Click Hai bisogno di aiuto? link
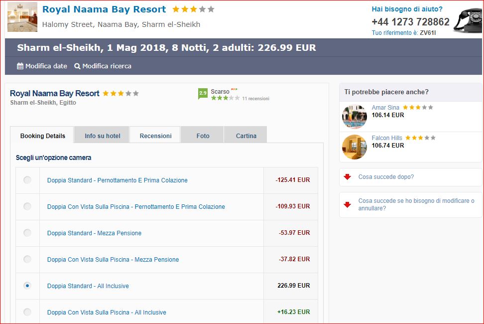The image size is (484, 324). [407, 9]
